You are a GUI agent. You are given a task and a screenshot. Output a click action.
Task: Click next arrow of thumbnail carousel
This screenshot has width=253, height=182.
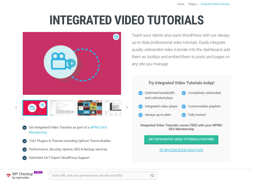click(x=127, y=107)
